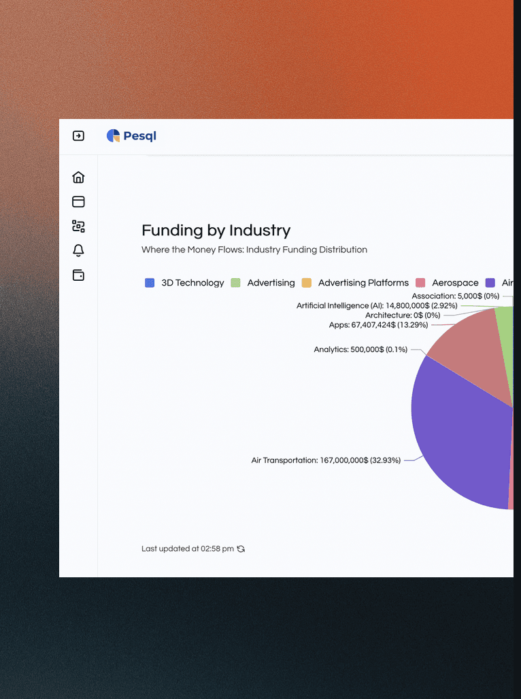Toggle the purple Air legend swatch
The height and width of the screenshot is (699, 521).
point(490,283)
